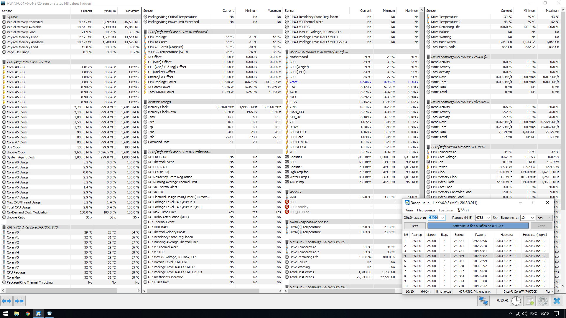Open the Файл menu in LinX
Viewport: 566px width, 318px height.
coord(409,210)
